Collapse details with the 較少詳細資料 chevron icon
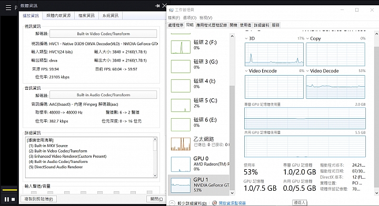This screenshot has height=206, width=379. click(172, 203)
